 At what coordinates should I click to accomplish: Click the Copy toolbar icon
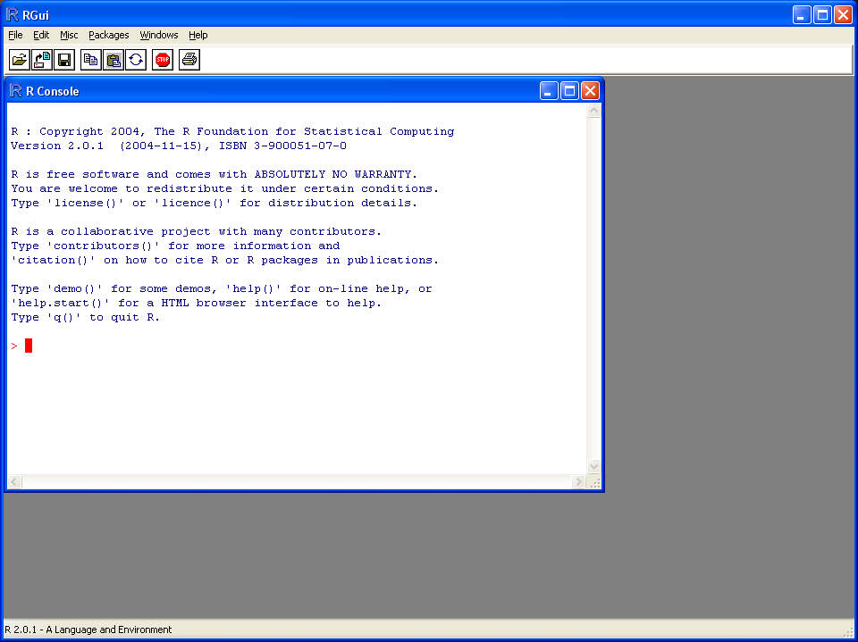tap(91, 60)
